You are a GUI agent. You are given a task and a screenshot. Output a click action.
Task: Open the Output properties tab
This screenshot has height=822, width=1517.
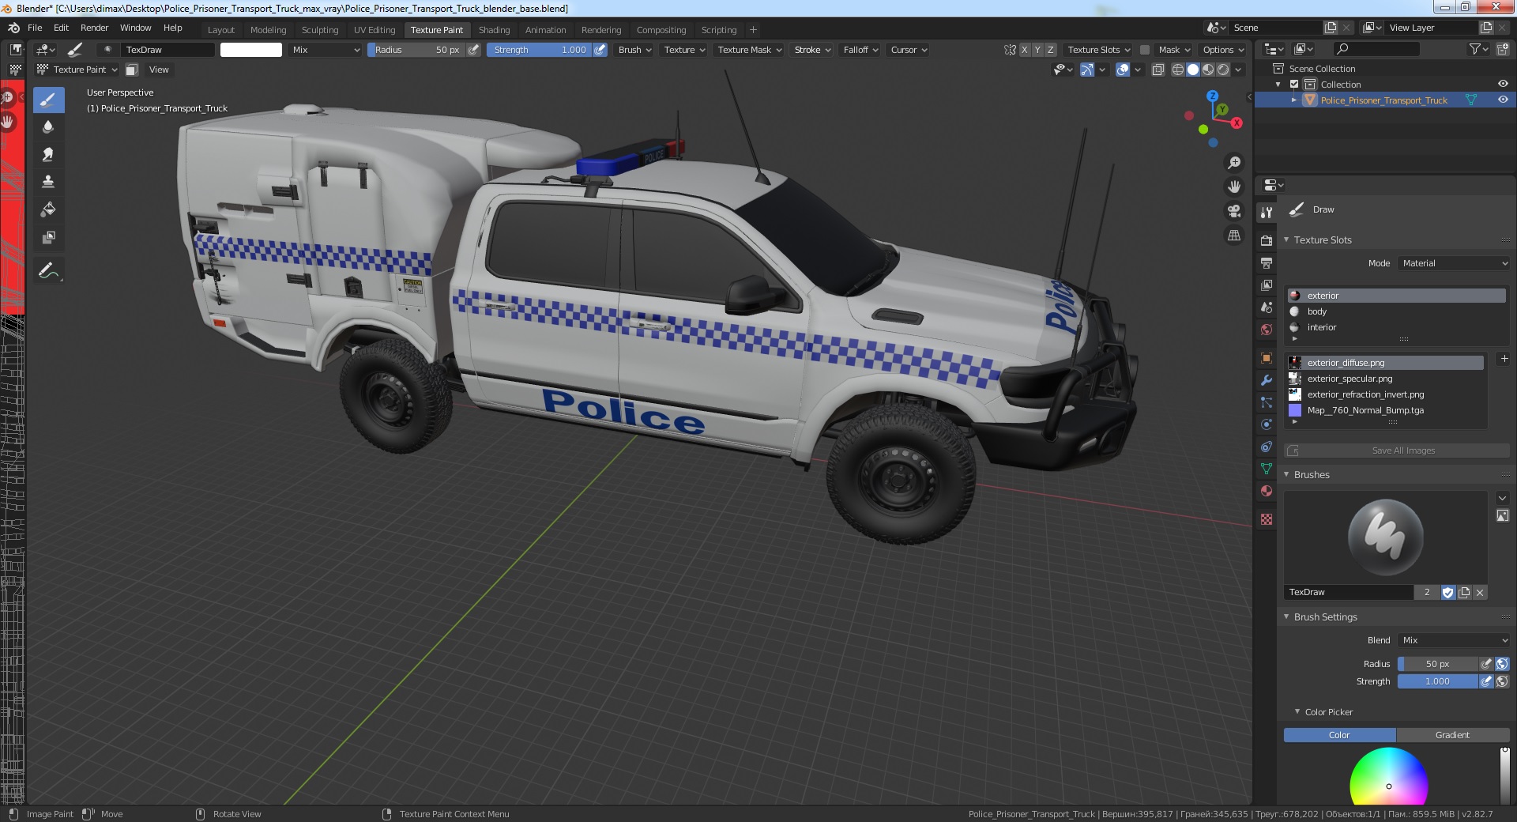pos(1267,262)
